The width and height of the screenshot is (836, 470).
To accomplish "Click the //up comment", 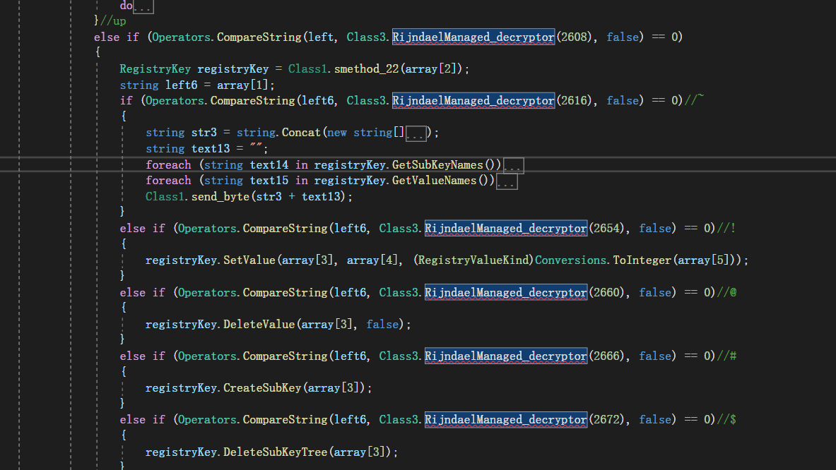I will click(x=113, y=20).
